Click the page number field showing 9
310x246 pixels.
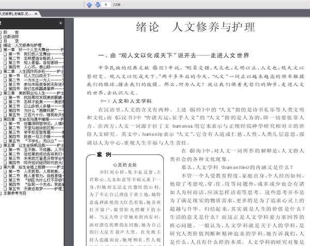point(106,5)
